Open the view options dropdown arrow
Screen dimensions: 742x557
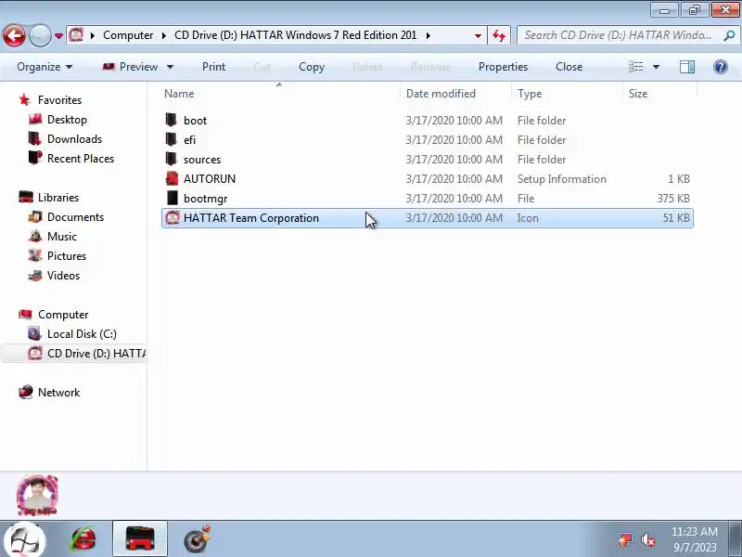(656, 67)
